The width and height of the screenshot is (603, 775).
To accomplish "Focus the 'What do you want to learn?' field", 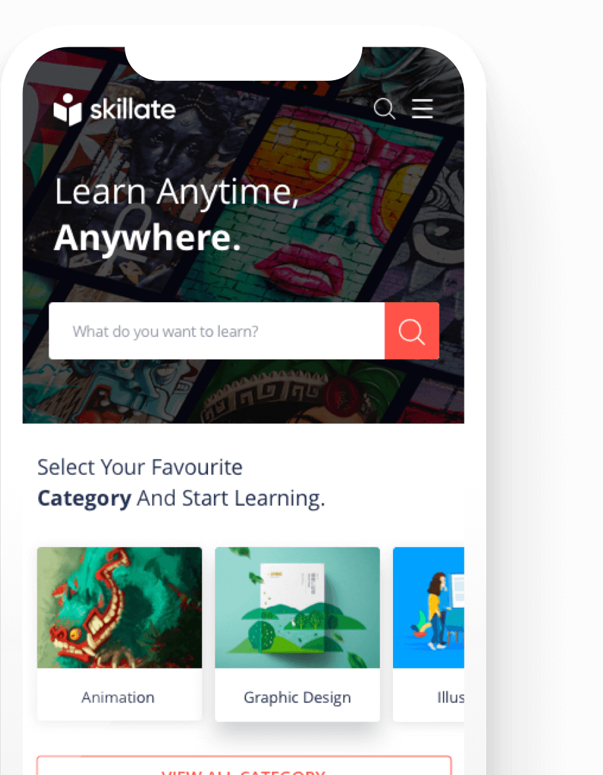I will click(217, 330).
